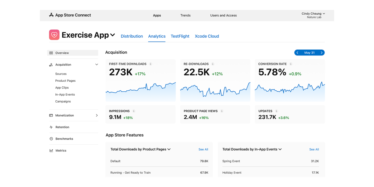Viewport: 374px width, 187px height.
Task: Open Total Downloads by Product Pages dropdown
Action: (x=169, y=149)
